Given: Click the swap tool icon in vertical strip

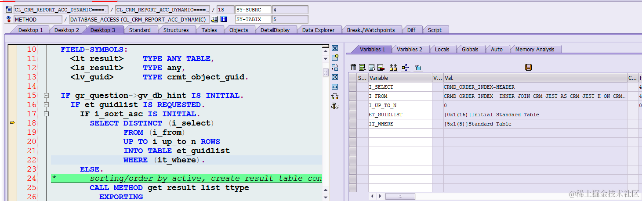Looking at the screenshot, I should coord(335,67).
